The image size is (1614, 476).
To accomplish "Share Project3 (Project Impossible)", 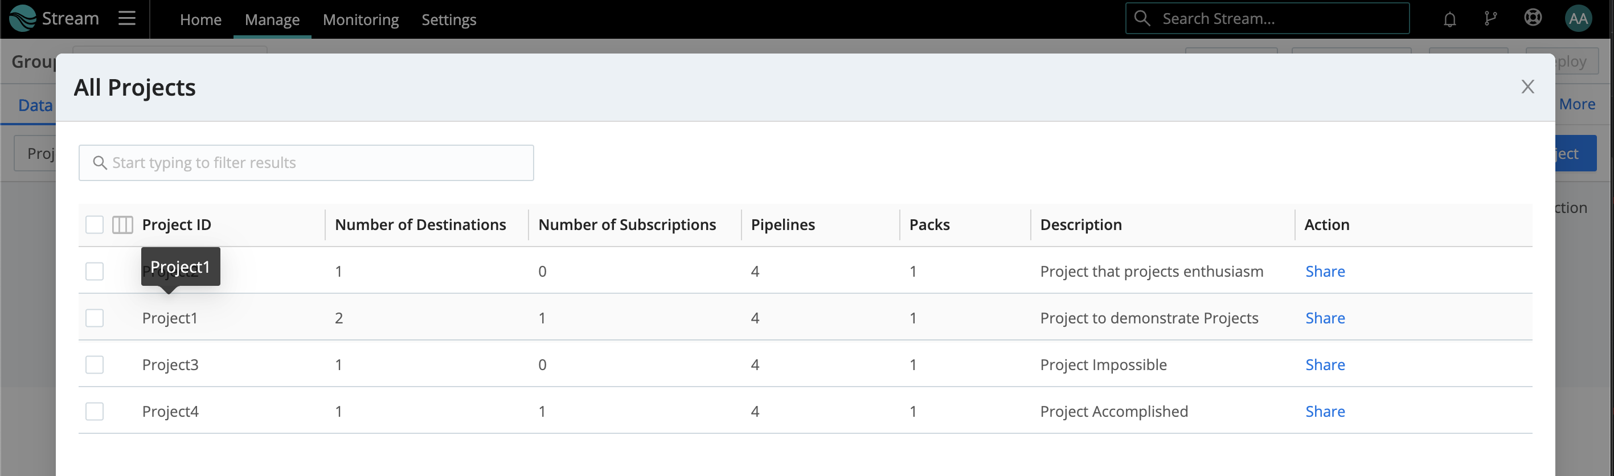I will (x=1325, y=364).
